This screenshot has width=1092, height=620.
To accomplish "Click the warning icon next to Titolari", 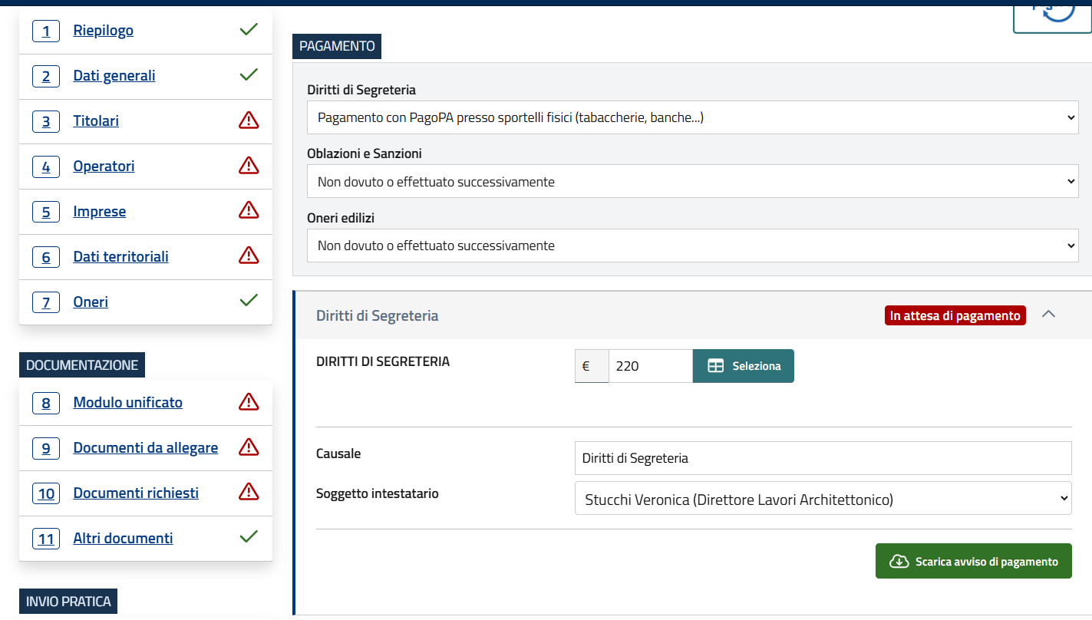I will [249, 120].
